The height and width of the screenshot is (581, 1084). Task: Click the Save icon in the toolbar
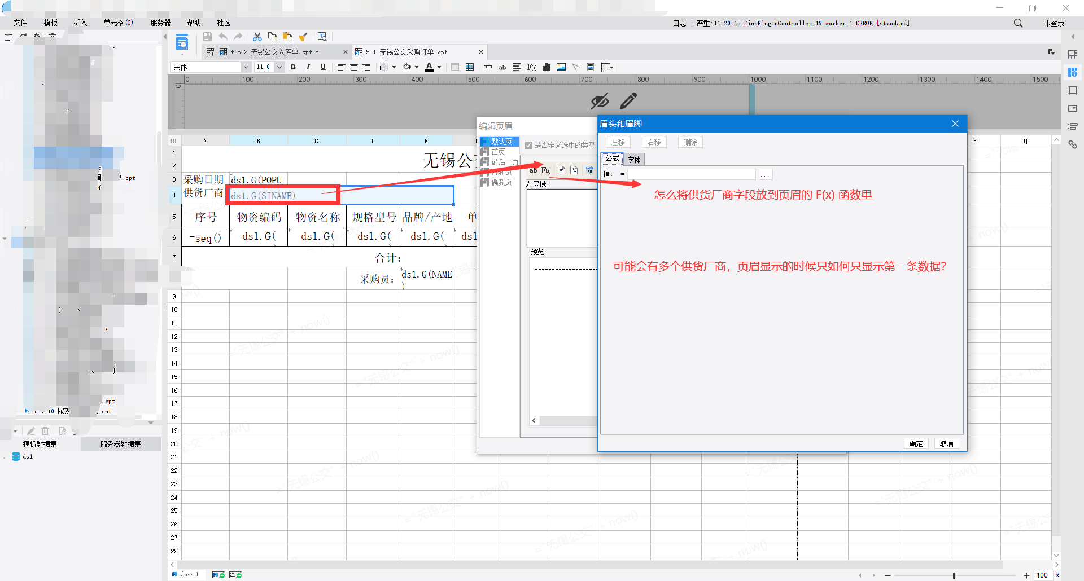pyautogui.click(x=208, y=37)
